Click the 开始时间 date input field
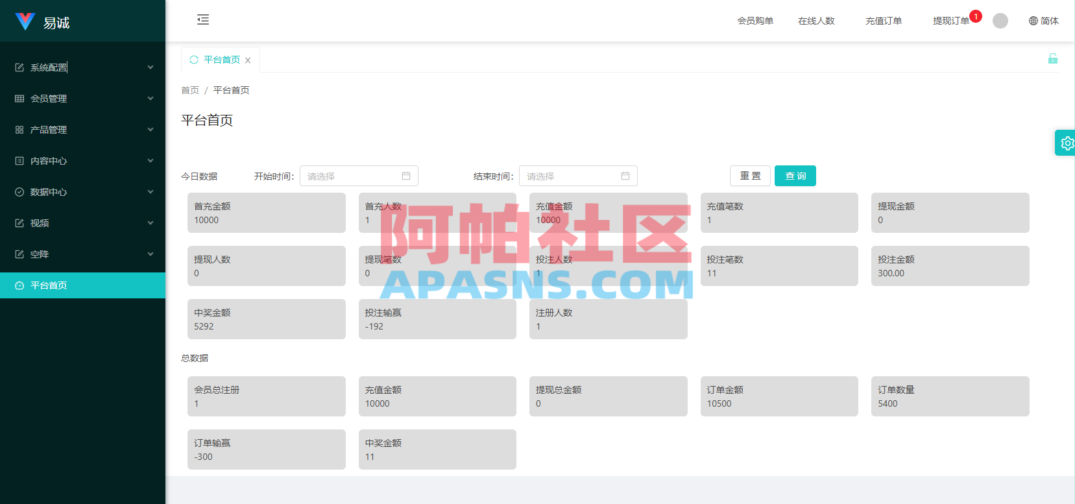1075x504 pixels. (359, 176)
